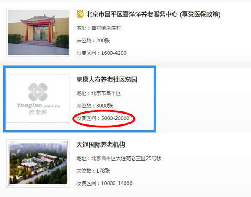This screenshot has height=197, width=251.
Task: Click the Yanglao.com.cn watermark text
Action: tap(38, 105)
